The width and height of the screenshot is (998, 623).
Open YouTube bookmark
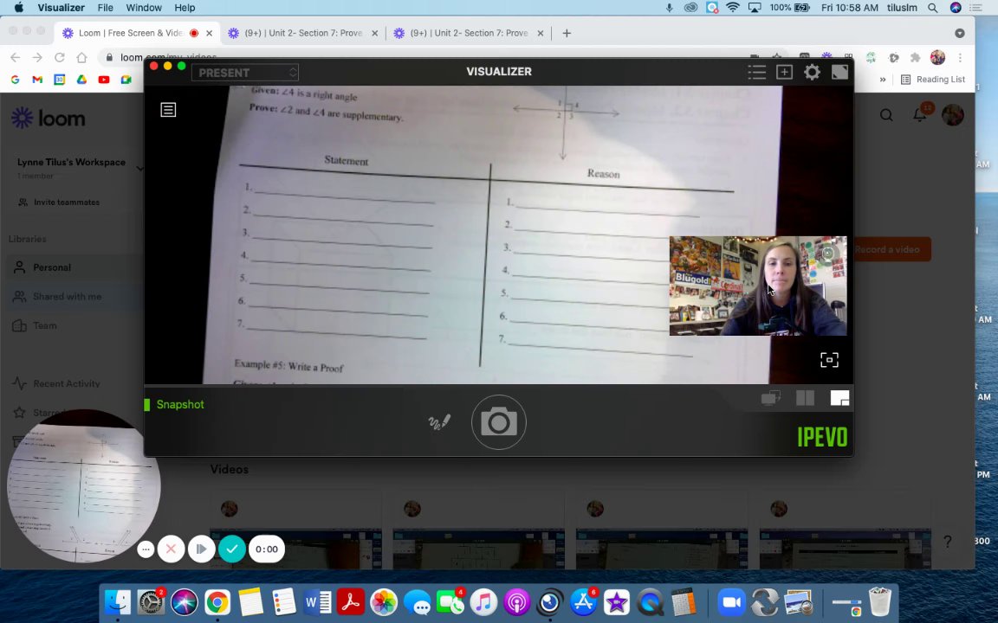coord(104,80)
